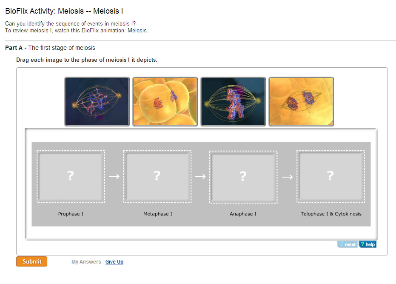396x284 pixels.
Task: Select the second image showing two yellow cells
Action: pyautogui.click(x=165, y=101)
